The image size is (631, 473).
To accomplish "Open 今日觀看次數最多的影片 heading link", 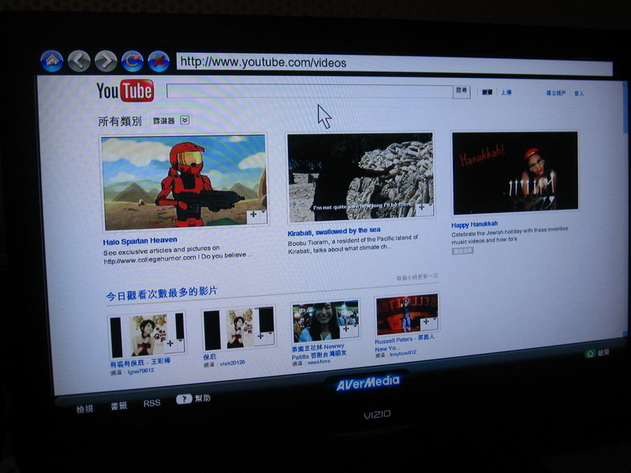I will (x=162, y=293).
